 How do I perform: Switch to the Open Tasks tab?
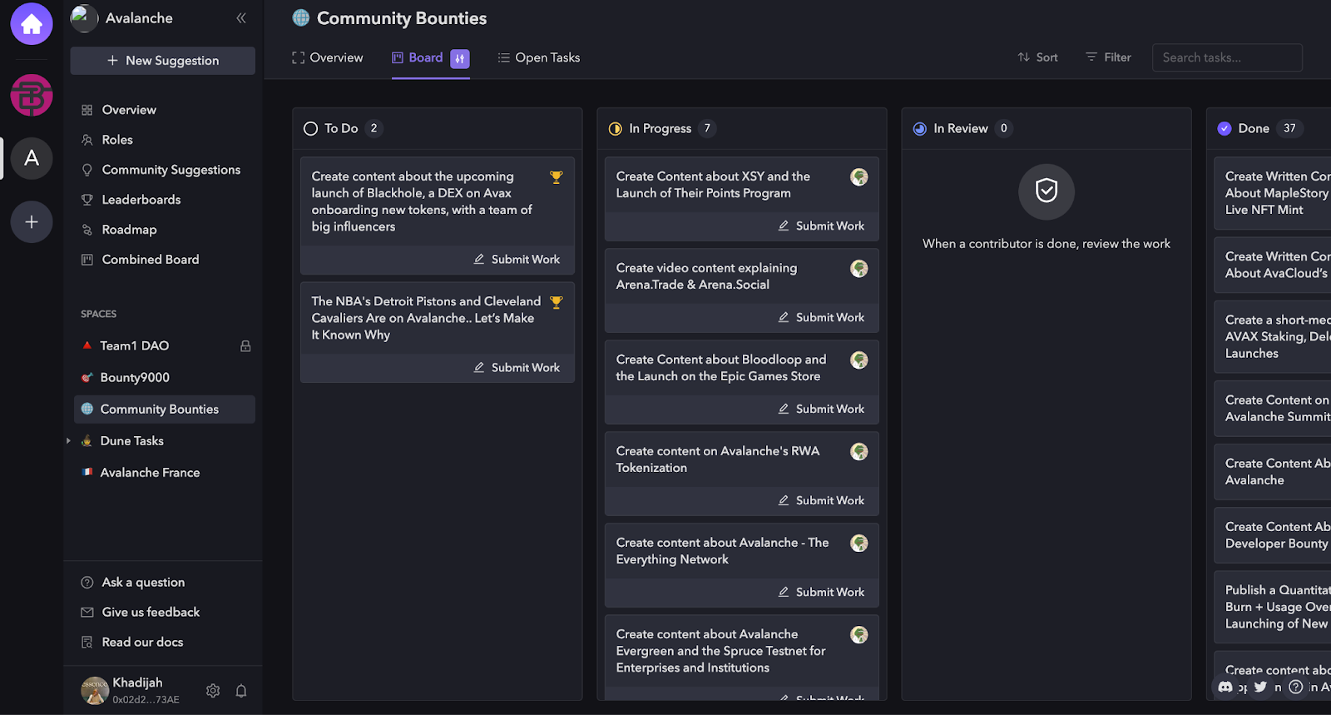(538, 57)
